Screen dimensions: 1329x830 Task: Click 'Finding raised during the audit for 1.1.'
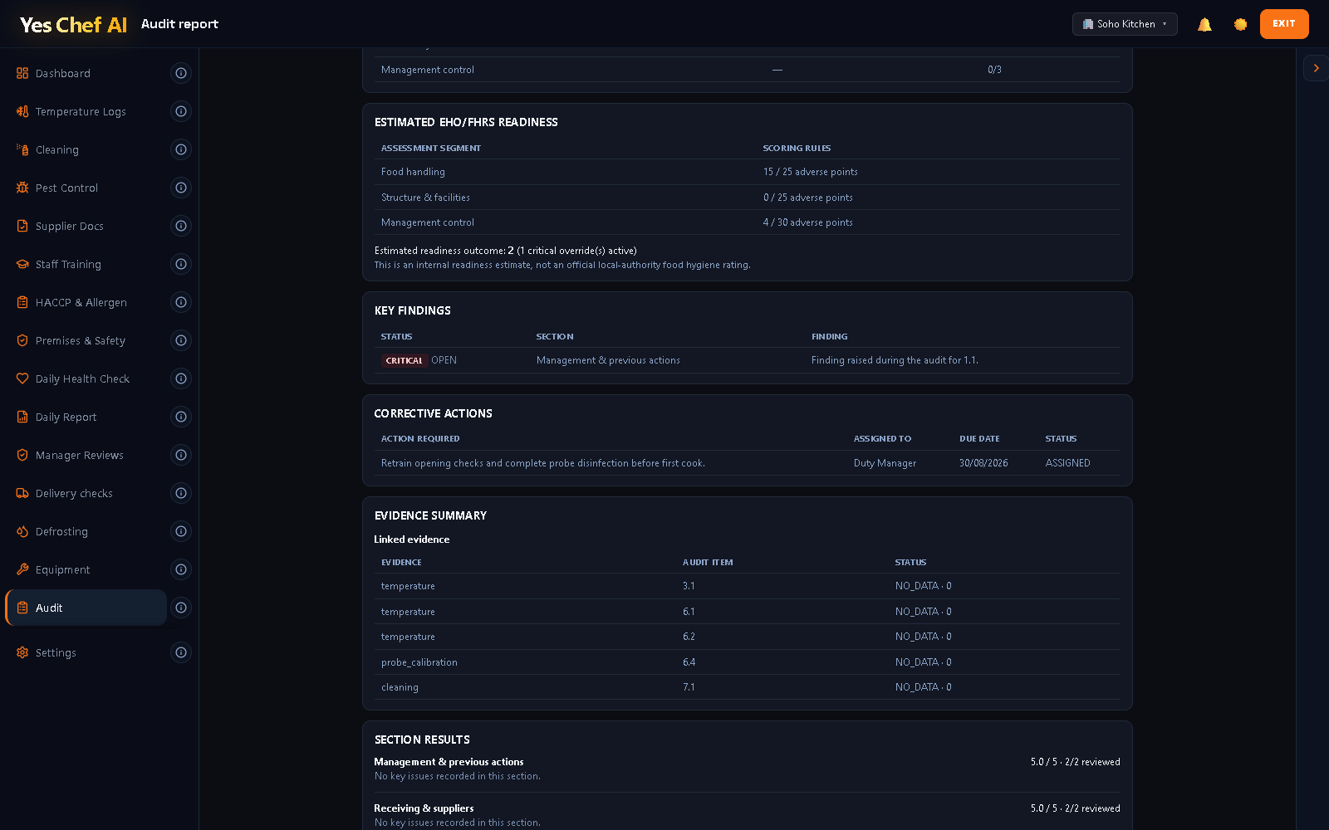coord(895,360)
